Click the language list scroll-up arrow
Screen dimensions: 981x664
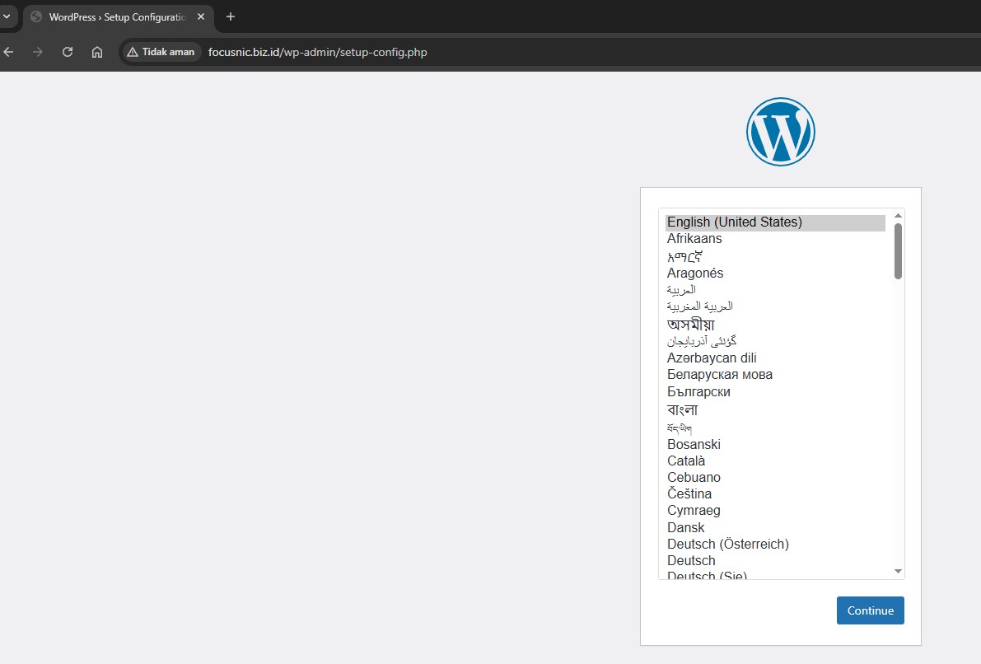[x=898, y=216]
